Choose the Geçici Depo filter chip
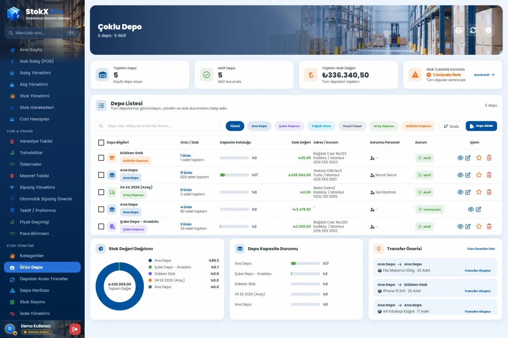This screenshot has height=338, width=508. coord(352,126)
